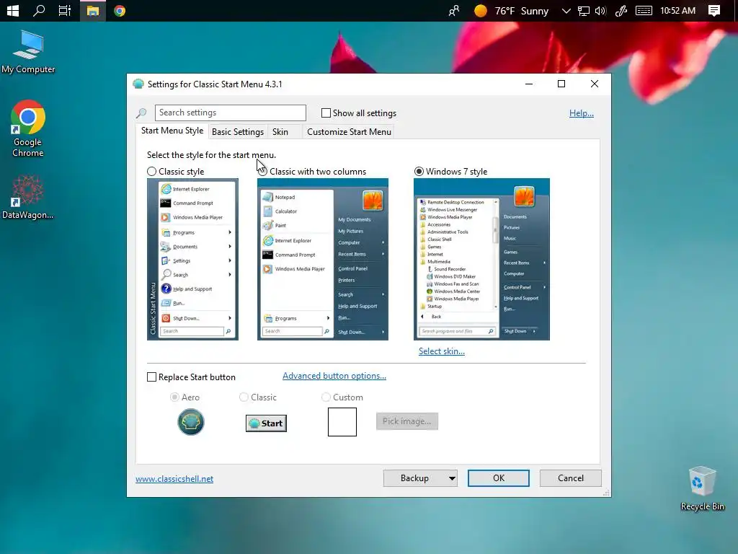738x554 pixels.
Task: Open Advanced button options link
Action: coord(334,376)
